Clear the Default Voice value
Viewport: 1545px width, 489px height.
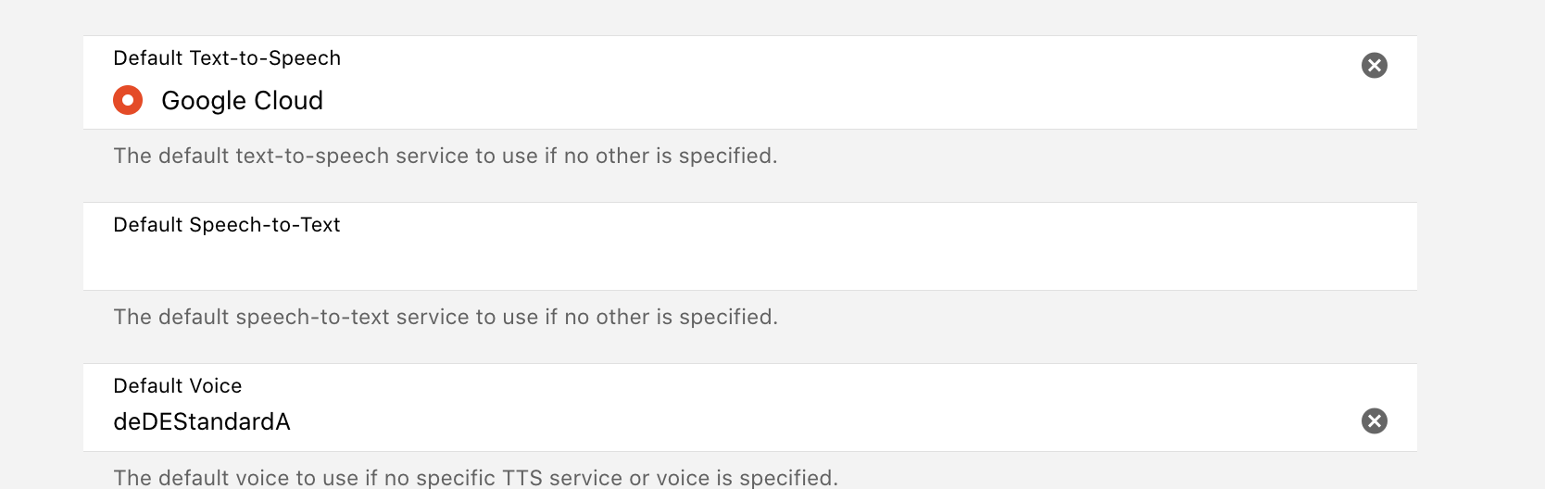click(x=1374, y=421)
